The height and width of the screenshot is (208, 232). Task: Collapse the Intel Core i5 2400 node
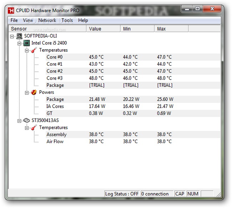[x=19, y=44]
